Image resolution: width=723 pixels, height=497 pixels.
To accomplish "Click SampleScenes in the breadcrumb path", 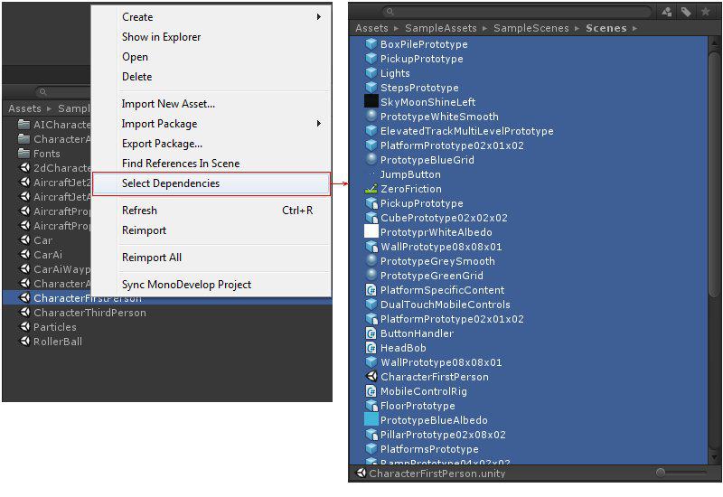I will click(x=531, y=28).
